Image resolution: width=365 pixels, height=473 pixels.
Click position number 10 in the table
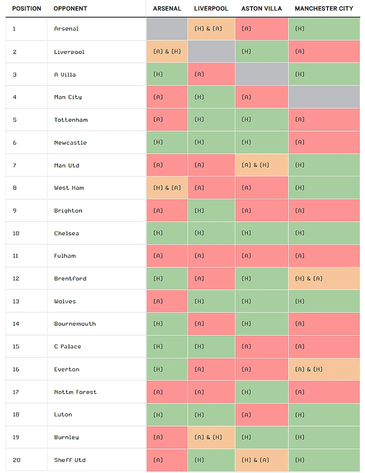coord(16,233)
